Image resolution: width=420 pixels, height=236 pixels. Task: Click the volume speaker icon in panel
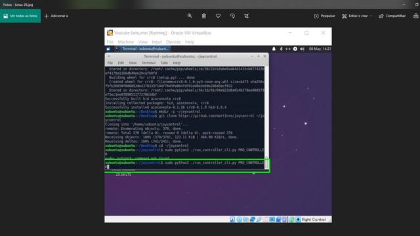click(x=302, y=49)
